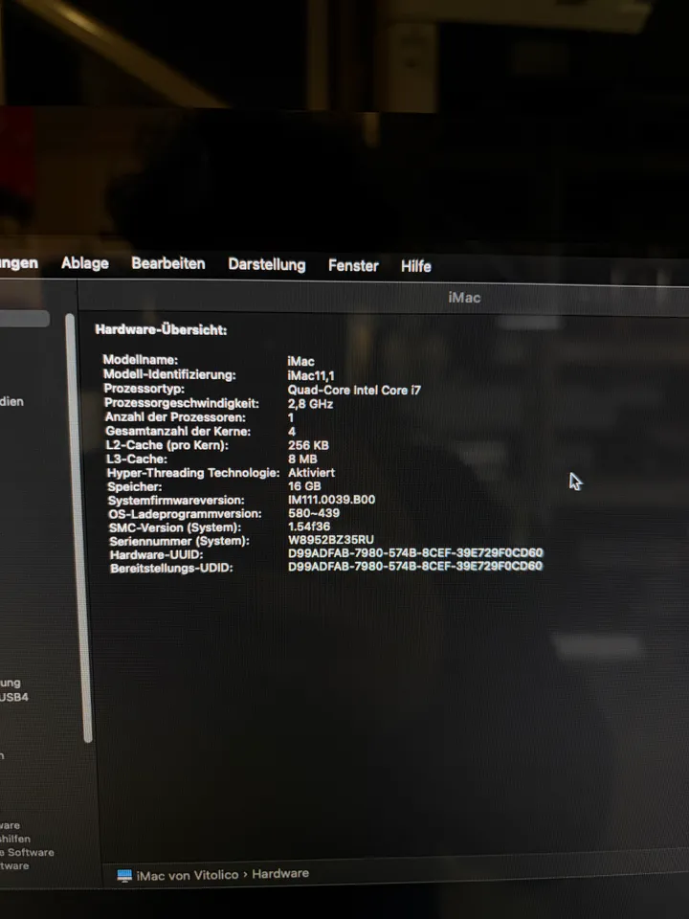Click the 'Modellname:' label
Screen dimensions: 689x919
(141, 360)
